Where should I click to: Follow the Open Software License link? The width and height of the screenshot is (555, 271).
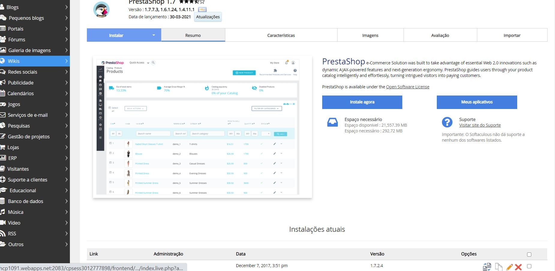pyautogui.click(x=407, y=87)
